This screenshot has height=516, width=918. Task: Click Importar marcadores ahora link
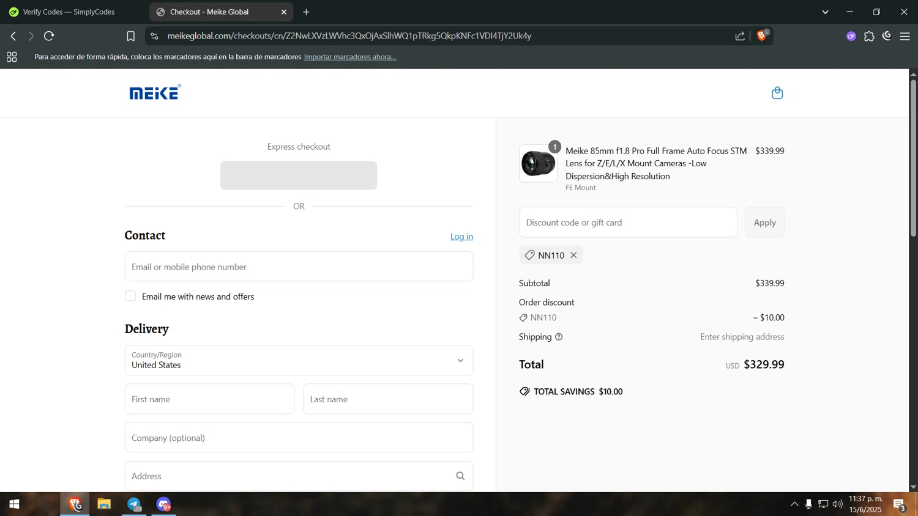point(350,57)
